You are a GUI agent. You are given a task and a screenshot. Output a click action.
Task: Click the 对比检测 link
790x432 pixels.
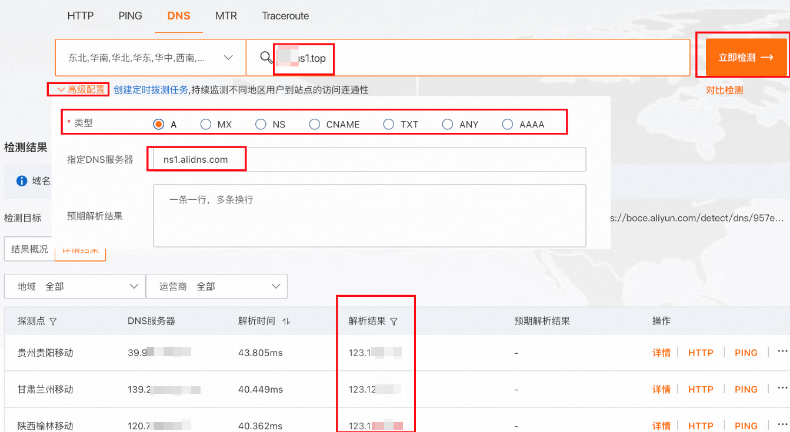click(724, 91)
